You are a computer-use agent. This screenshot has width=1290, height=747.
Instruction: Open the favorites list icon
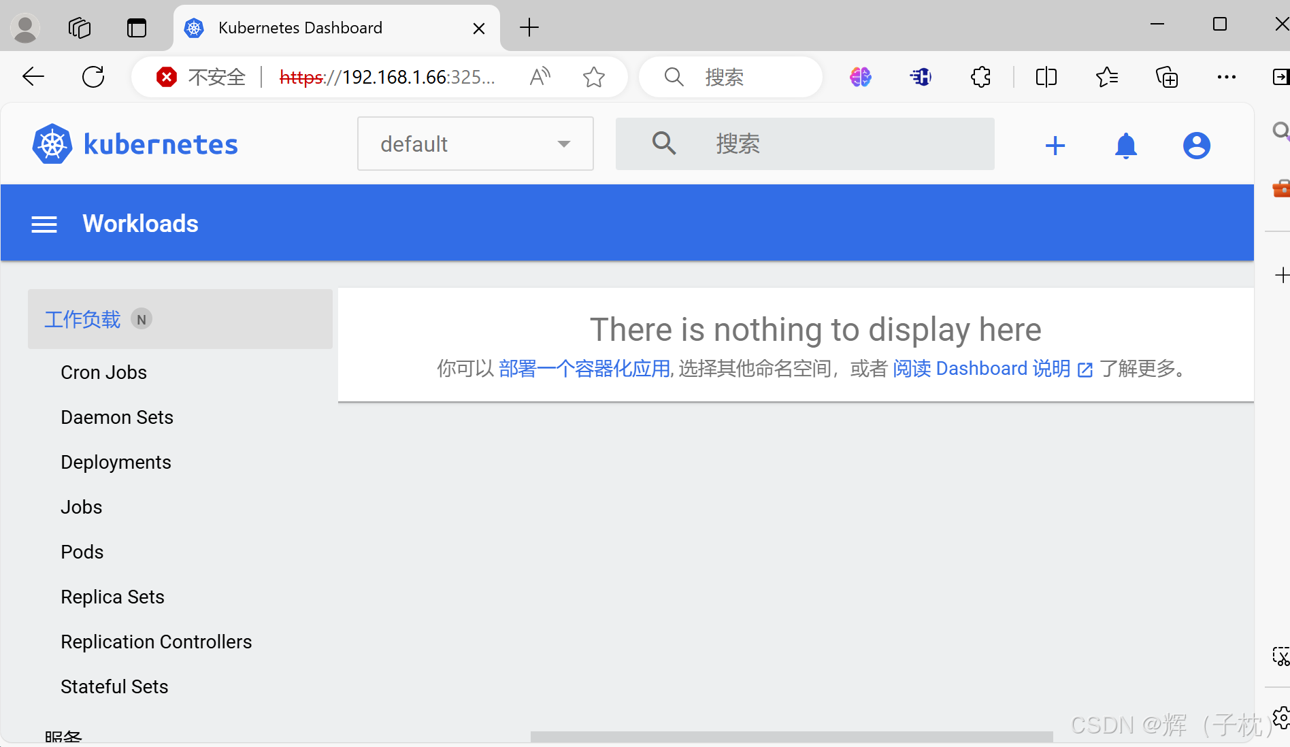tap(1107, 77)
